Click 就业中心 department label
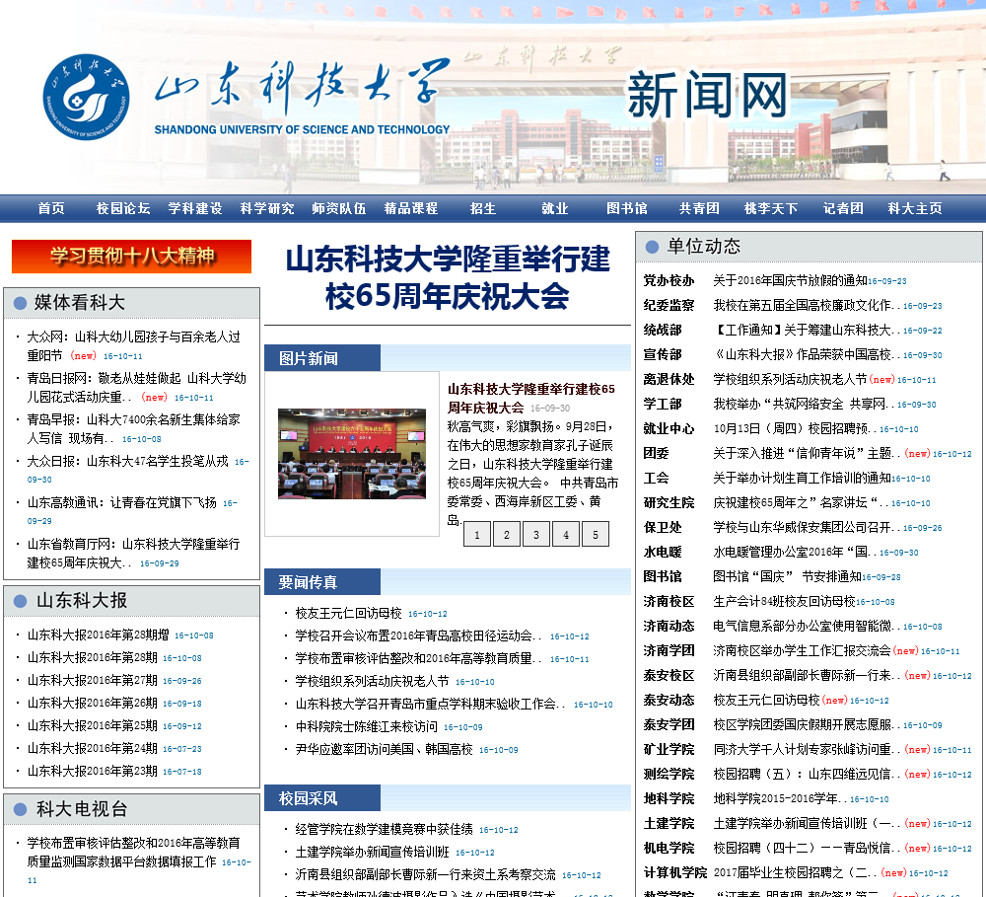 669,428
